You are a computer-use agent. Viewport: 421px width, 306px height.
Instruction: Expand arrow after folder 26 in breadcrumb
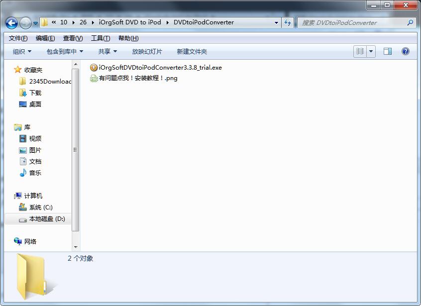tap(93, 22)
